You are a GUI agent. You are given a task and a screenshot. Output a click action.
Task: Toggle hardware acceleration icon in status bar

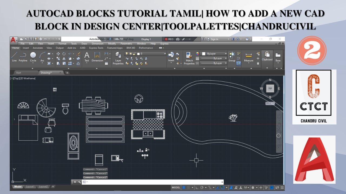(x=272, y=187)
